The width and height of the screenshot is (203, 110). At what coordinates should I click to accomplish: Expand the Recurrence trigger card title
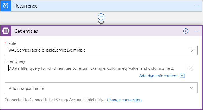[x=26, y=6]
